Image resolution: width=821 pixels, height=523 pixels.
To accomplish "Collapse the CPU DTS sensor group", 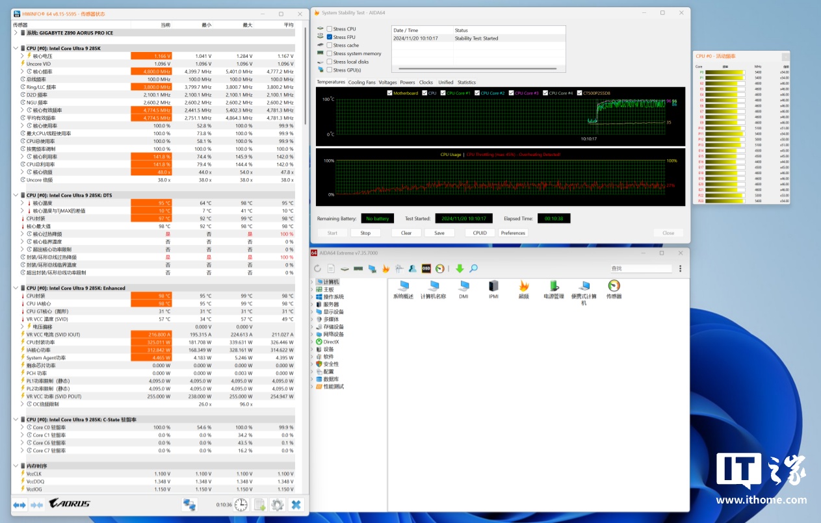I will point(15,194).
